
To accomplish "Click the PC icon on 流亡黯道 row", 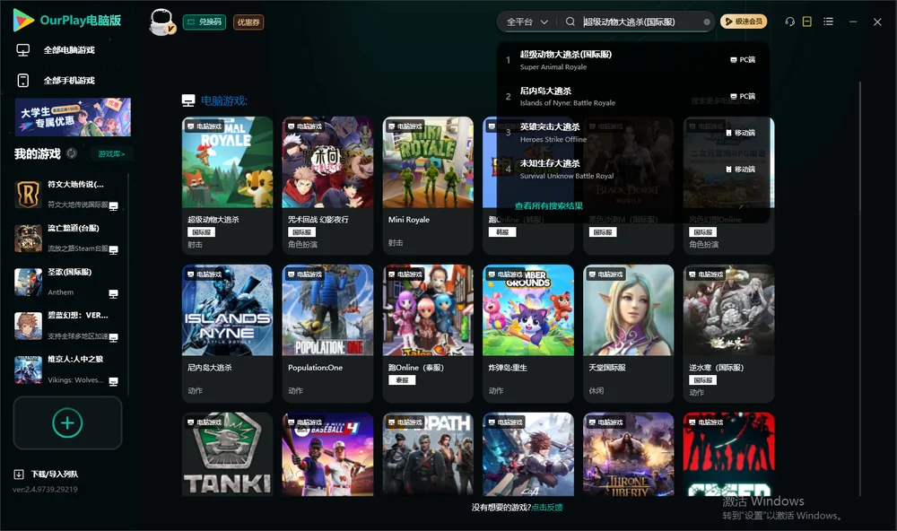I will pyautogui.click(x=113, y=249).
